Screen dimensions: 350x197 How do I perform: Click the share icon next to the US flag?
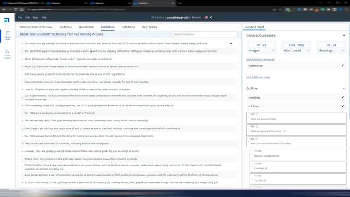point(211,18)
